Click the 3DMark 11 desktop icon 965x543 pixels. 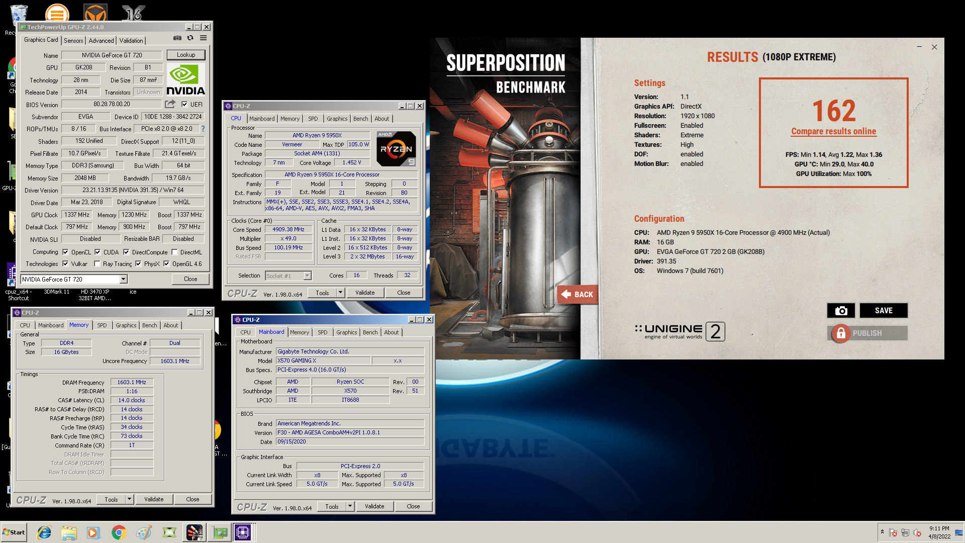[x=56, y=292]
